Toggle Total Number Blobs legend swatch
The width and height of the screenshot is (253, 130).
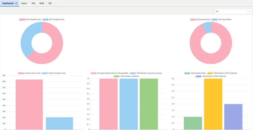[x=187, y=73]
